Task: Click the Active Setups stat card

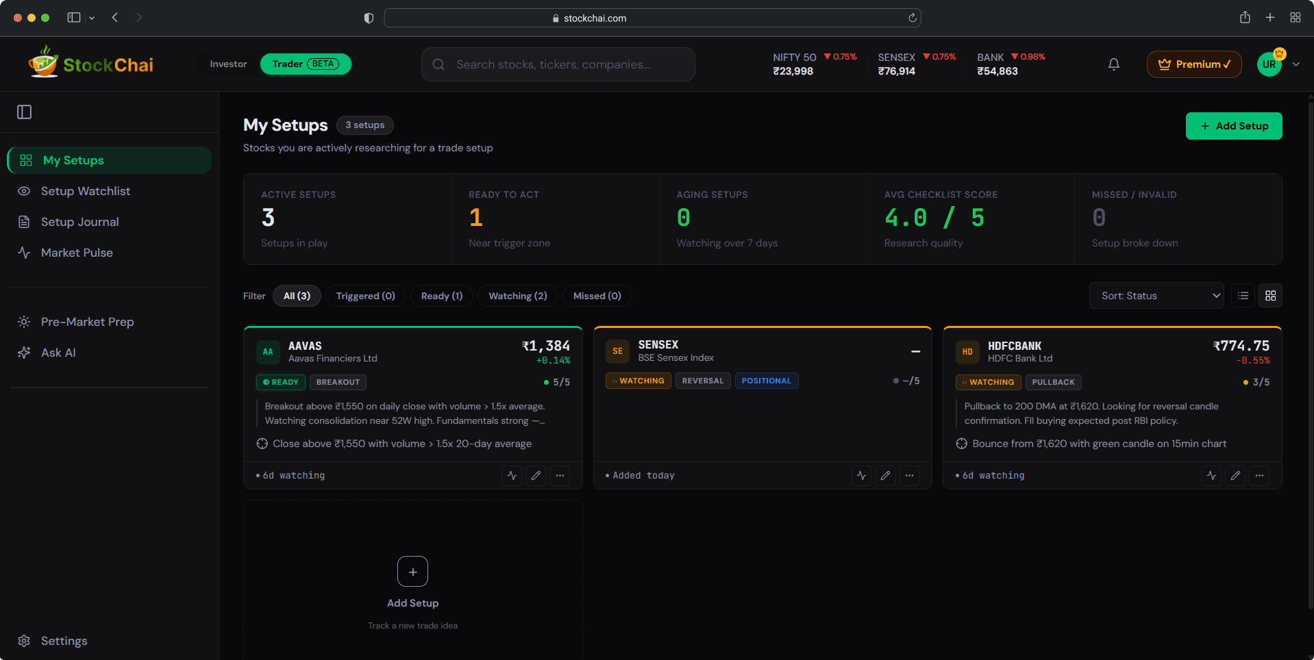Action: point(347,219)
